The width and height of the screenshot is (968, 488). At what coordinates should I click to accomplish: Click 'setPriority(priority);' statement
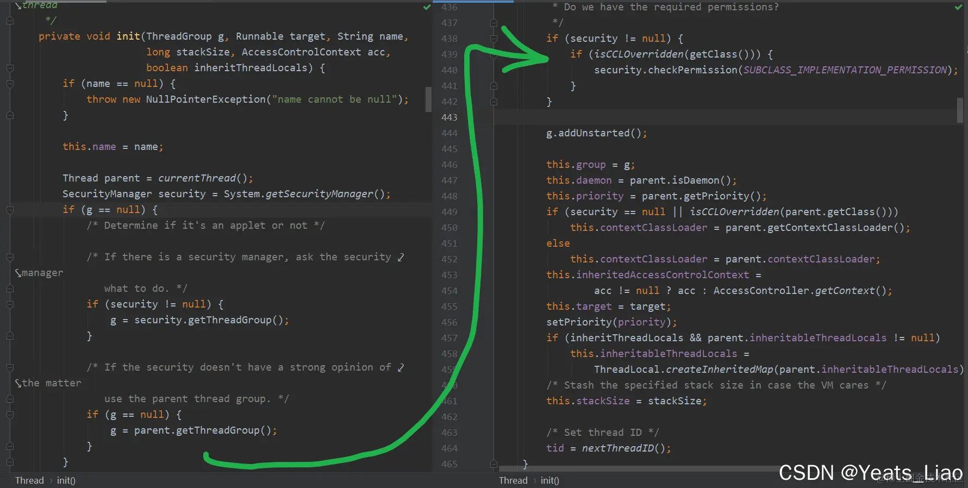pyautogui.click(x=611, y=322)
